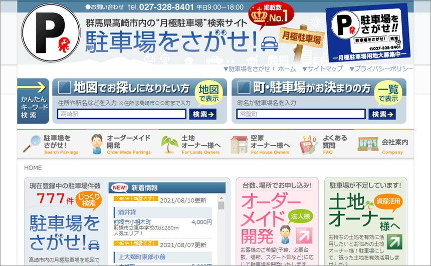The width and height of the screenshot is (431, 266).
Task: Click the 4,000円 price
Action: tap(201, 222)
